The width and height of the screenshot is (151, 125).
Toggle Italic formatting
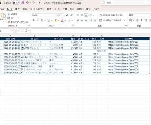pyautogui.click(x=38, y=20)
